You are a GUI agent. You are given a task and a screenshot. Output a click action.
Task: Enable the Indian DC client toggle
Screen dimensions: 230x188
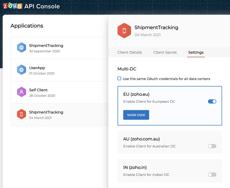pos(212,175)
